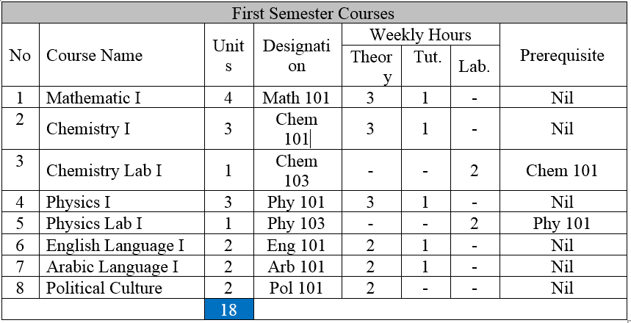The image size is (631, 323).
Task: Click the First Semester Courses title row
Action: pos(314,13)
